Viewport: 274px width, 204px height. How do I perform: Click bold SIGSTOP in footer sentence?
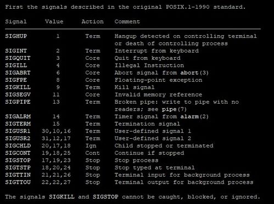pos(105,197)
